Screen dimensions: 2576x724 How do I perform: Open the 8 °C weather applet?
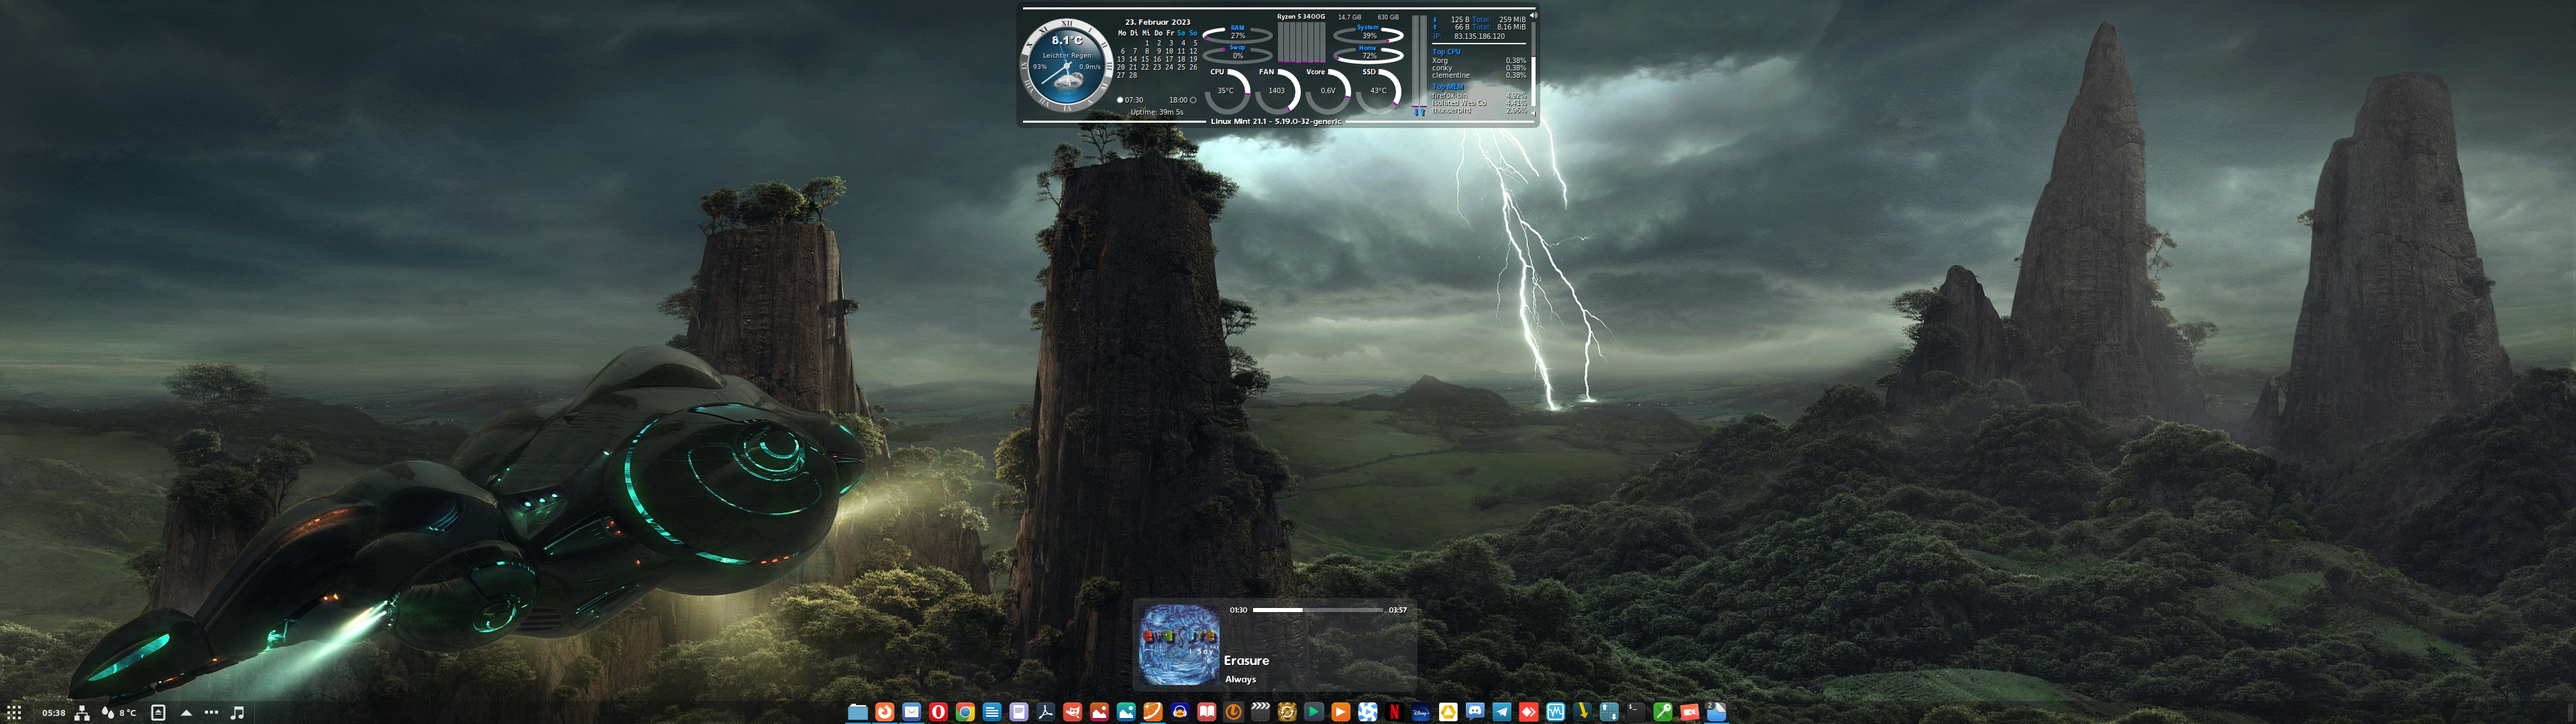point(119,713)
